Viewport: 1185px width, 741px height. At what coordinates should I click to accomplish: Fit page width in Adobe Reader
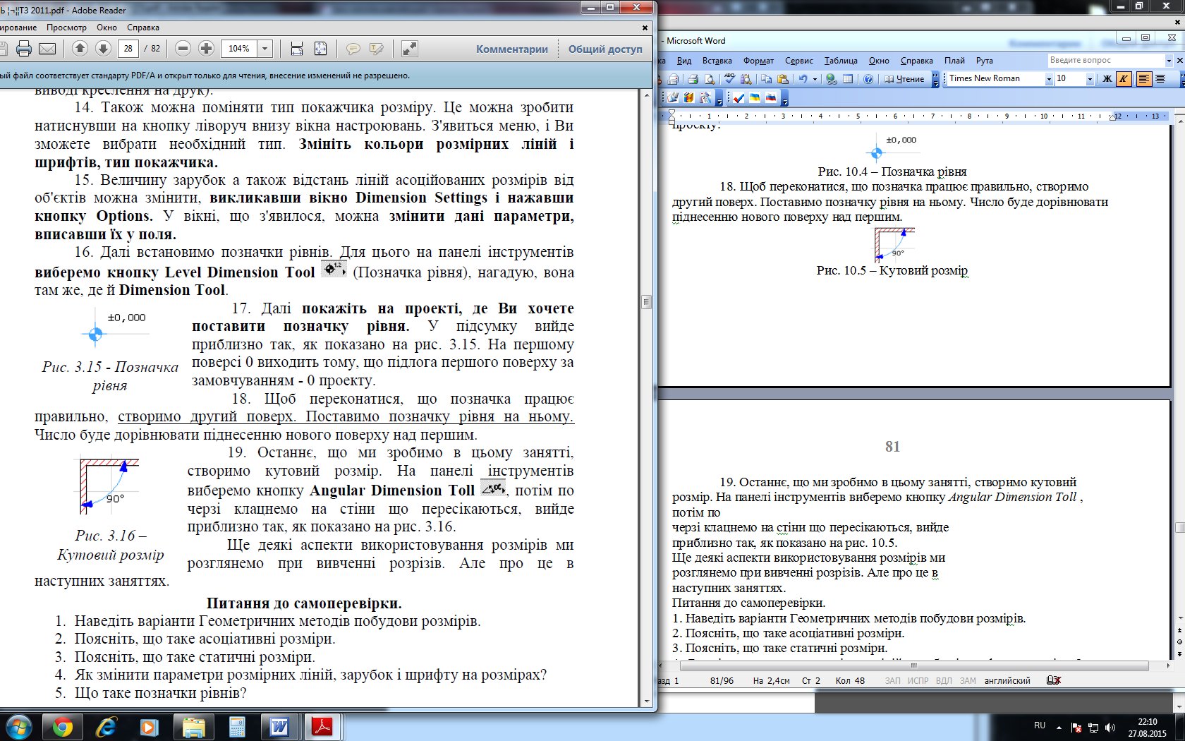tap(297, 48)
